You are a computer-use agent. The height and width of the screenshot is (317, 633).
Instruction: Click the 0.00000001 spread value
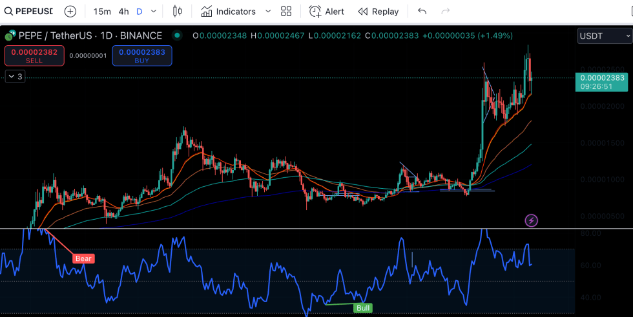coord(88,55)
